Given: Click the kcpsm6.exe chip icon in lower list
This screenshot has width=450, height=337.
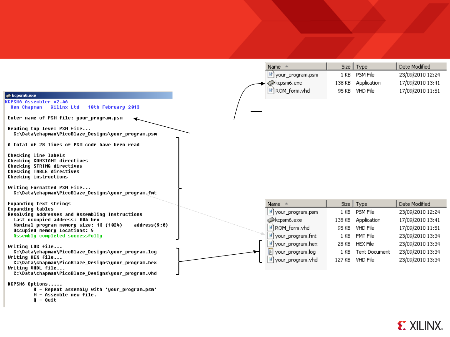Looking at the screenshot, I should (x=271, y=220).
